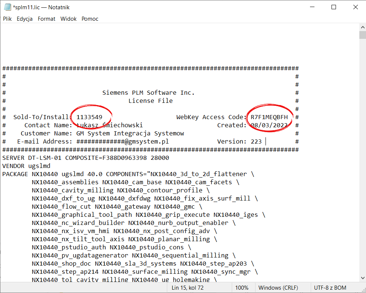Viewport: 366px width, 293px height.
Task: Click the version value 223
Action: click(x=256, y=142)
